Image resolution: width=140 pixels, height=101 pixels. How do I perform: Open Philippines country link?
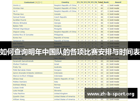(x=59, y=35)
